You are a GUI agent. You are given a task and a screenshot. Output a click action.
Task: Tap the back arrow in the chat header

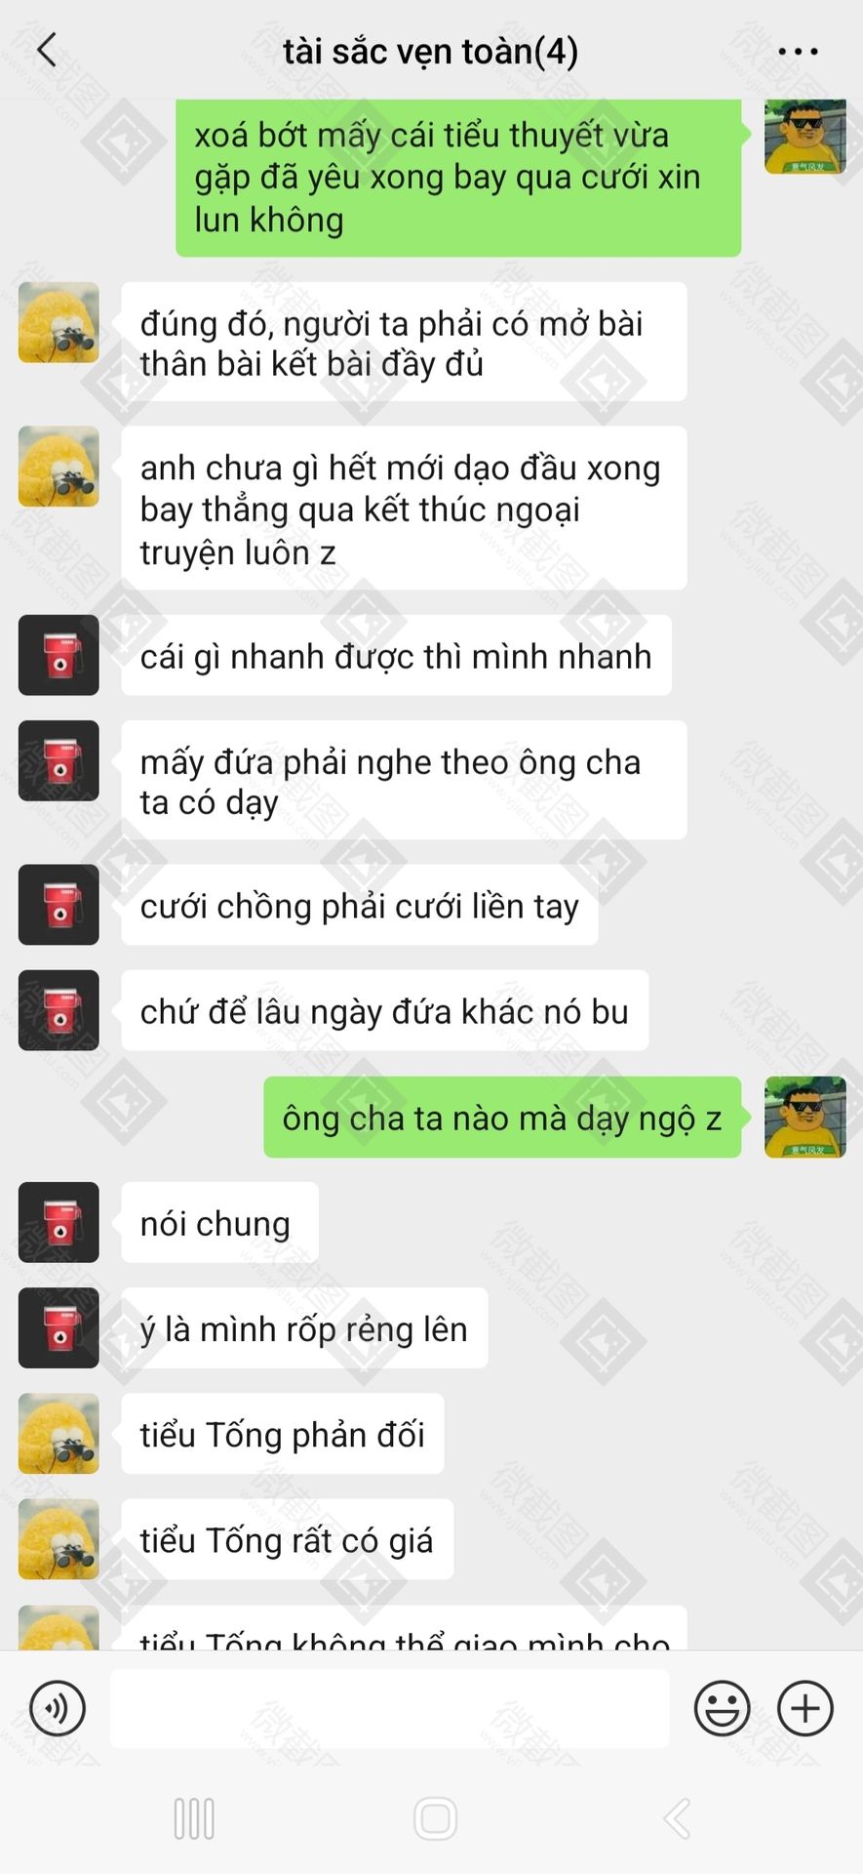[x=47, y=50]
